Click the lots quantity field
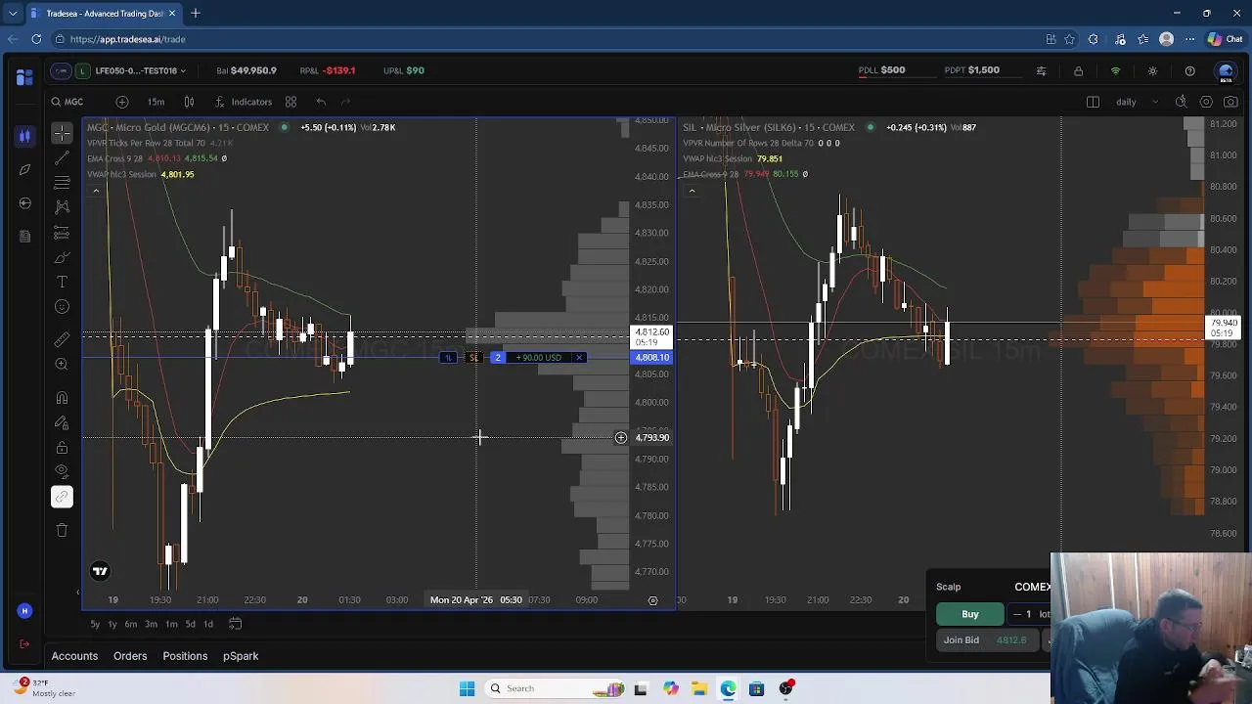The width and height of the screenshot is (1252, 704). 1030,614
